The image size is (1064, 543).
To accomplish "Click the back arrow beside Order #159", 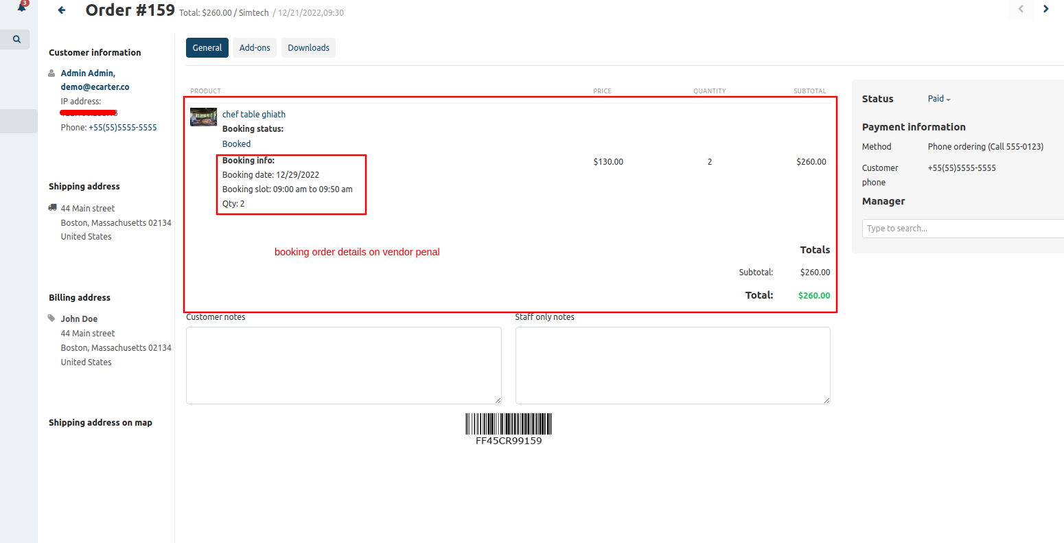I will [x=62, y=10].
